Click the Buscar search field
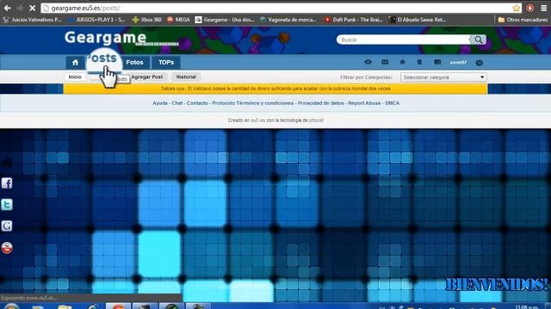 click(x=403, y=39)
